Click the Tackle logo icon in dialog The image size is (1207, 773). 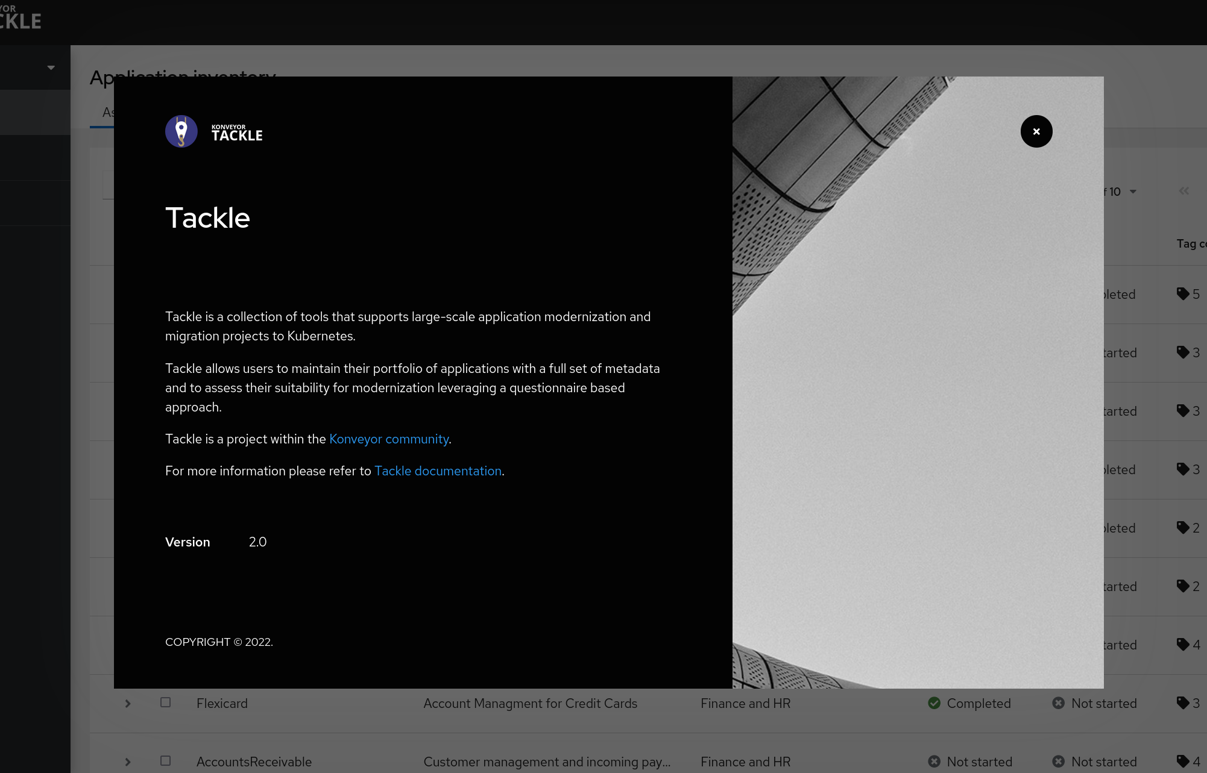point(181,131)
